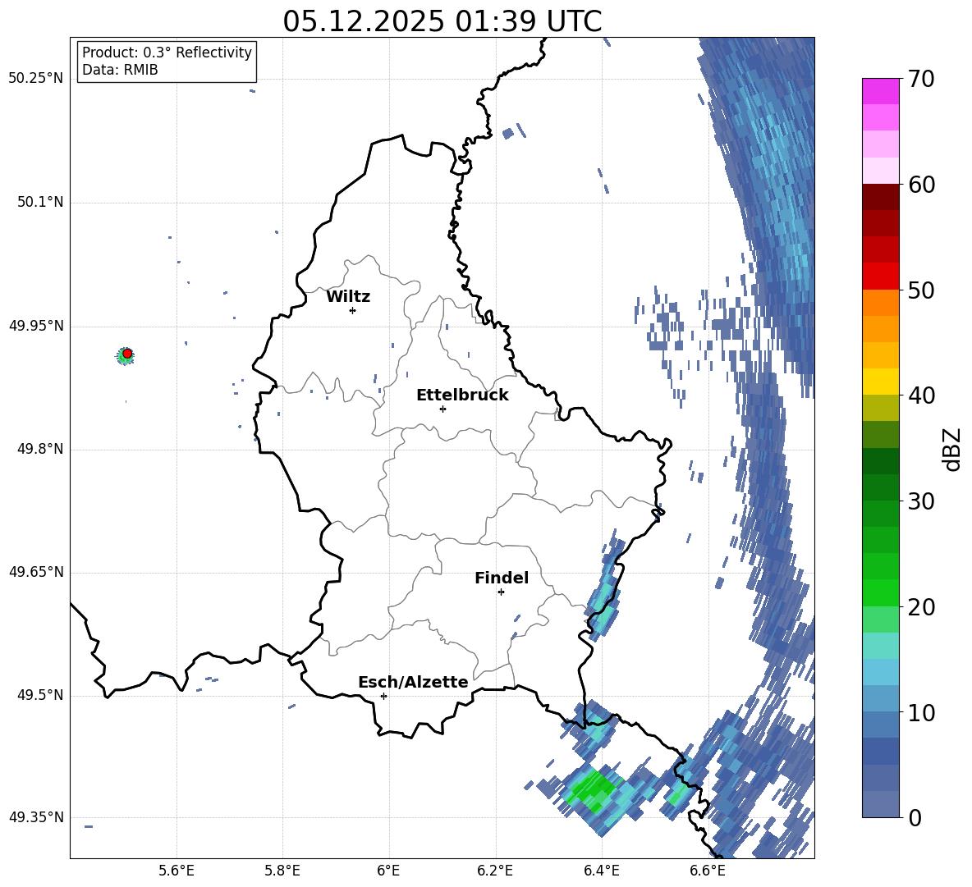Click the dark red 60 dBZ colorbar segment
This screenshot has width=972, height=887.
click(x=880, y=197)
